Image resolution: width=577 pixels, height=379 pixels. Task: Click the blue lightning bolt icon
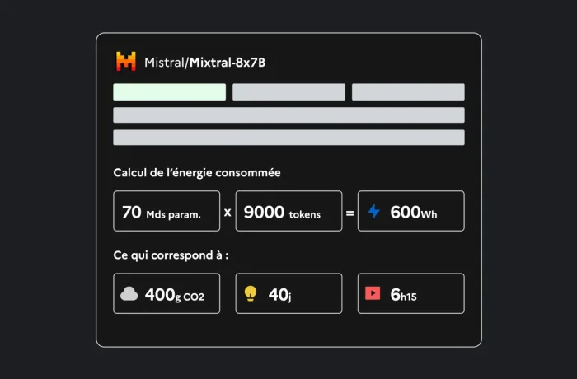[374, 211]
